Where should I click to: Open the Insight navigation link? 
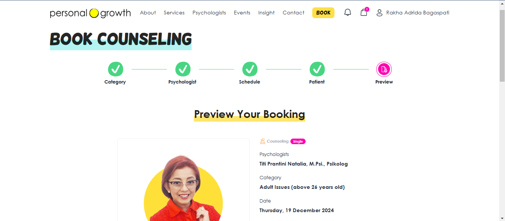tap(266, 13)
